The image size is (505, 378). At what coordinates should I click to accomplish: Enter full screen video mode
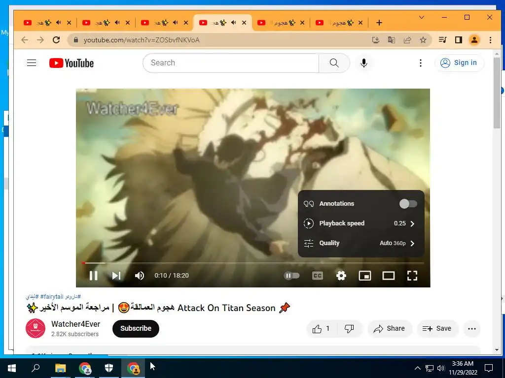pyautogui.click(x=412, y=276)
